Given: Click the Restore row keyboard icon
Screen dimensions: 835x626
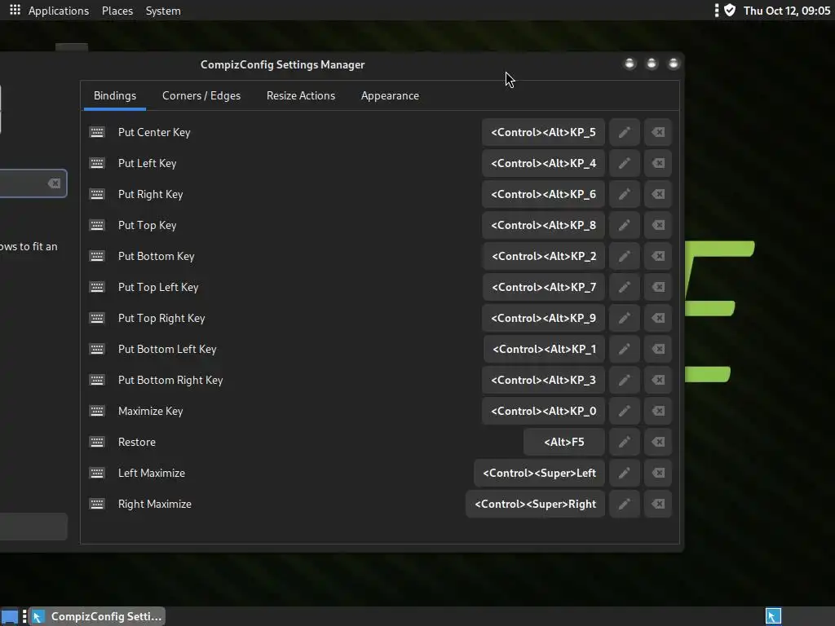Looking at the screenshot, I should coord(97,442).
